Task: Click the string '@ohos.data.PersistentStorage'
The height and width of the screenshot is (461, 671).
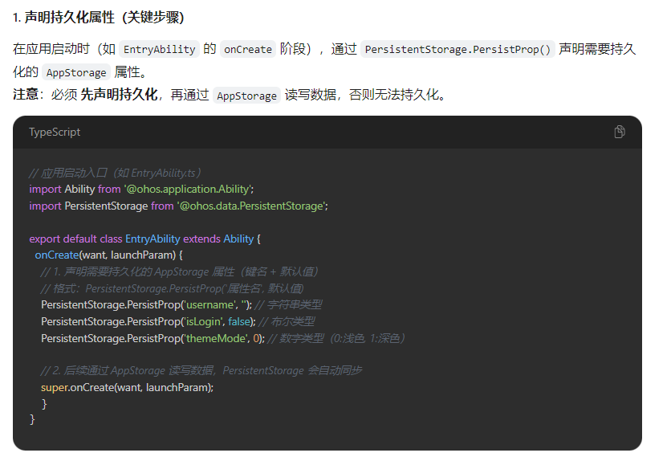Action: click(x=252, y=206)
